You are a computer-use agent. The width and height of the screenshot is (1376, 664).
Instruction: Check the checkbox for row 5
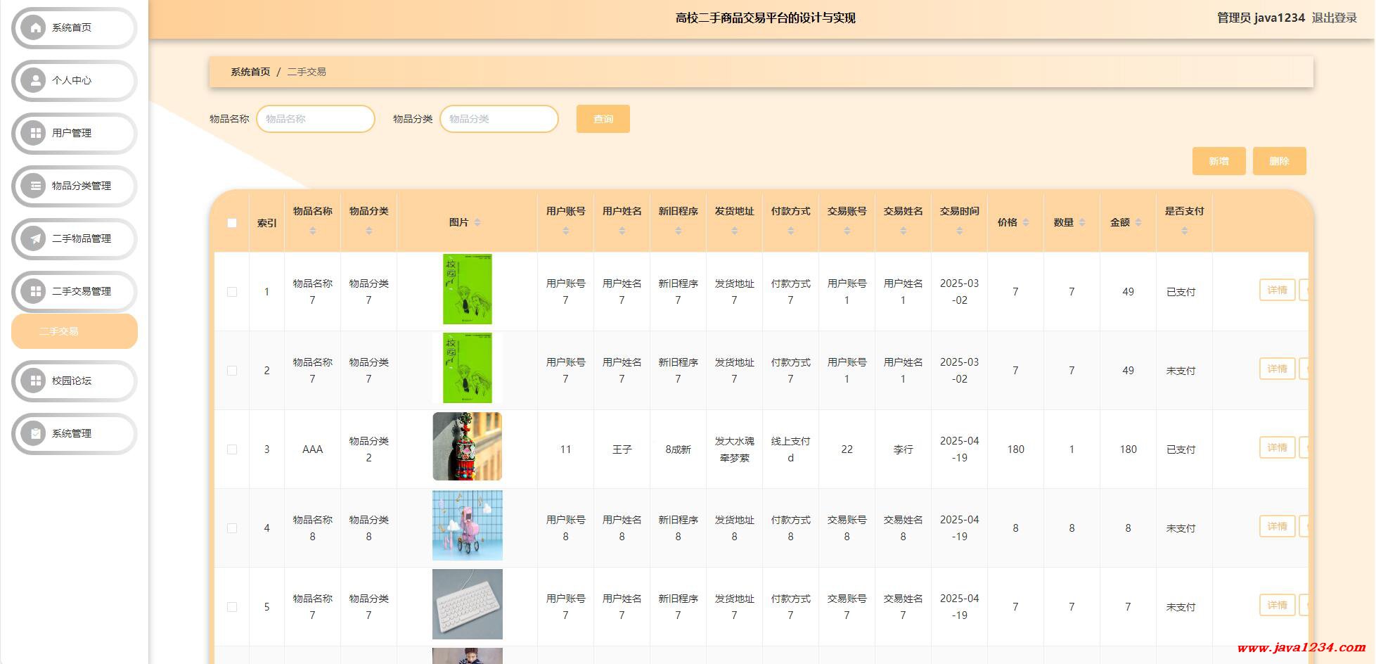tap(232, 607)
